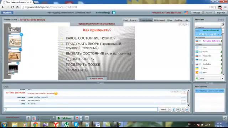This screenshot has height=128, width=228.
Task: Open the dropdown arrow beside the record button
Action: [81, 118]
